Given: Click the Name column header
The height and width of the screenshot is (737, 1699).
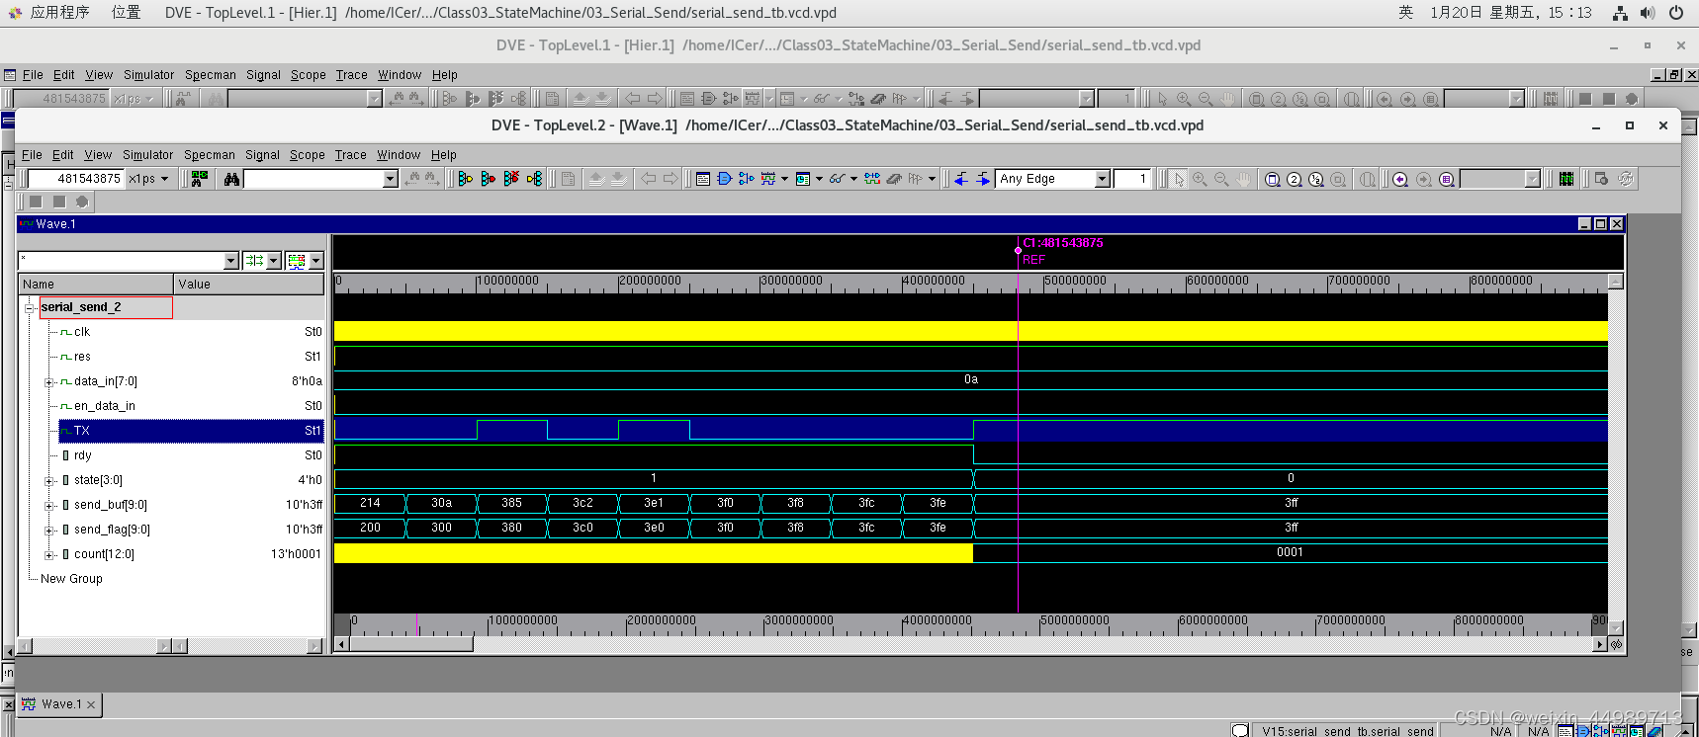Looking at the screenshot, I should 97,285.
